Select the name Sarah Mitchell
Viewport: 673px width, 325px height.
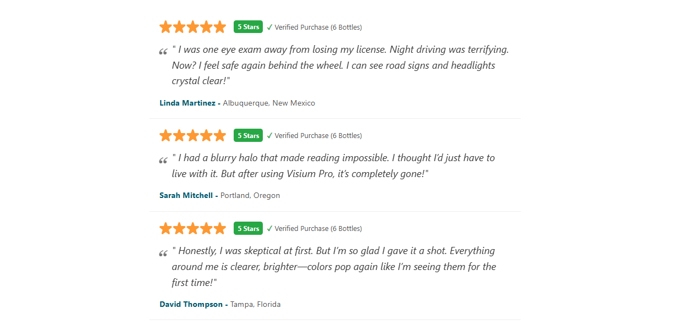pyautogui.click(x=186, y=195)
